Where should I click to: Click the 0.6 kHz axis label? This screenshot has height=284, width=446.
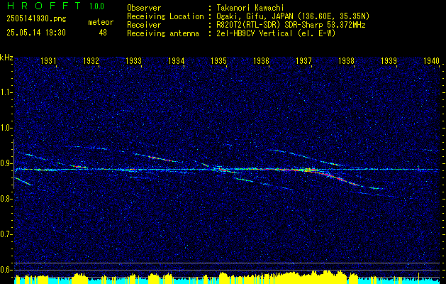pyautogui.click(x=6, y=270)
